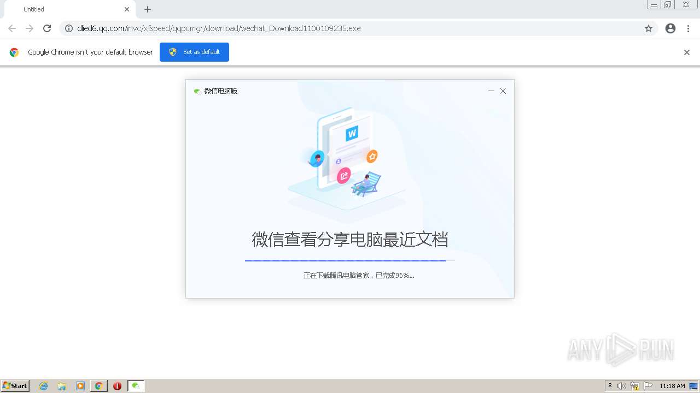Close the WeChat installer dialog
700x393 pixels.
503,91
